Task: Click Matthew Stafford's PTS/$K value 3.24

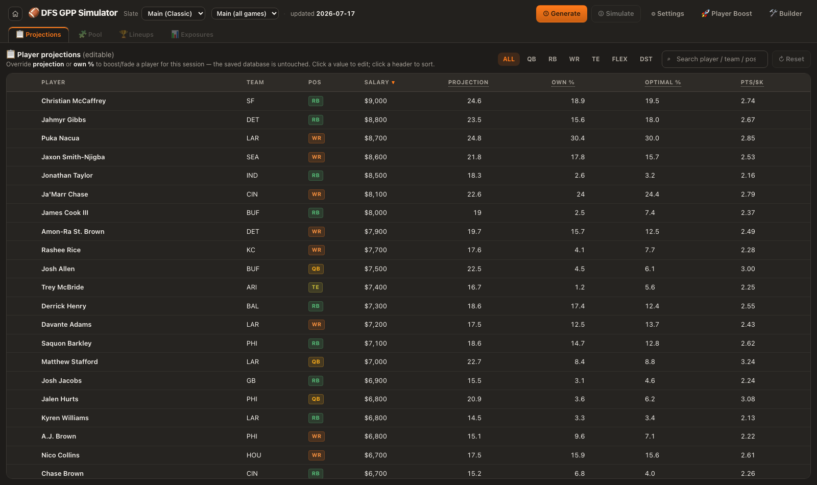Action: 748,362
